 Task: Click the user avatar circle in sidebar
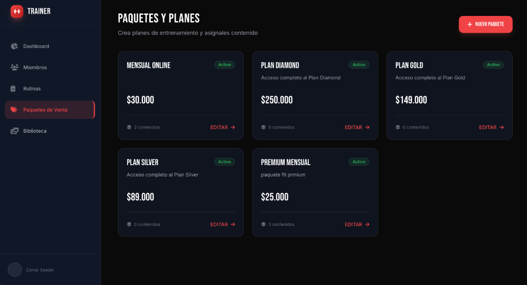[15, 270]
